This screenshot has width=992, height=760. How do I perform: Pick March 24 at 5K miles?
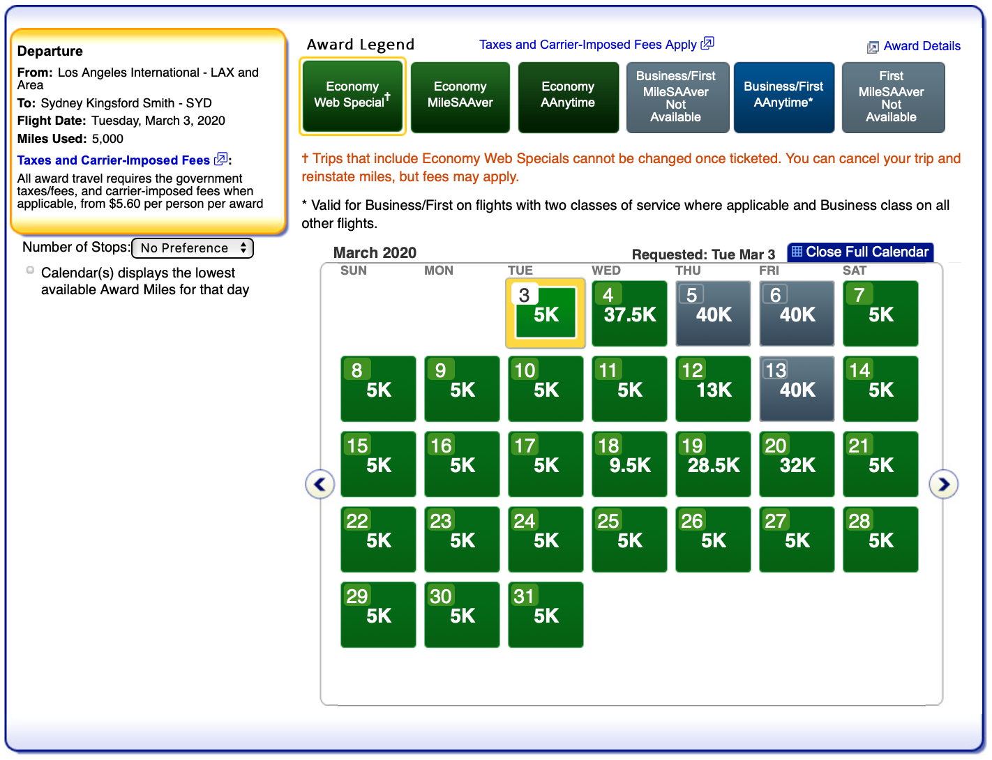(546, 540)
